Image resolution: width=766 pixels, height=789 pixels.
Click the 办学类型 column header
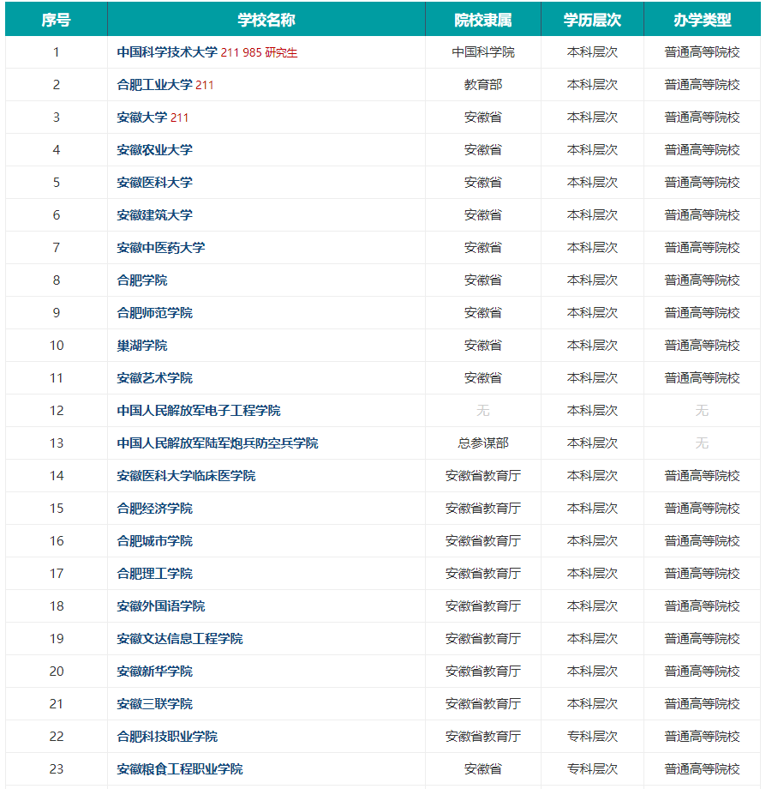[x=703, y=20]
